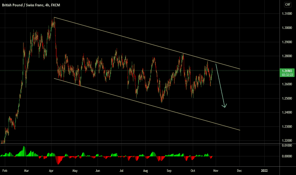Click the Jun time axis label
296x175 pixels.
coord(98,171)
